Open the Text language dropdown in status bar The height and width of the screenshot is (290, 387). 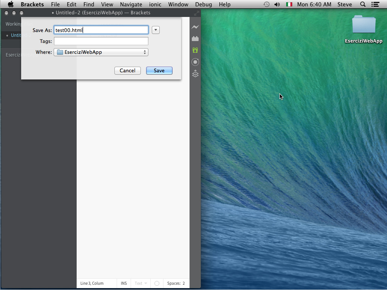click(x=141, y=283)
